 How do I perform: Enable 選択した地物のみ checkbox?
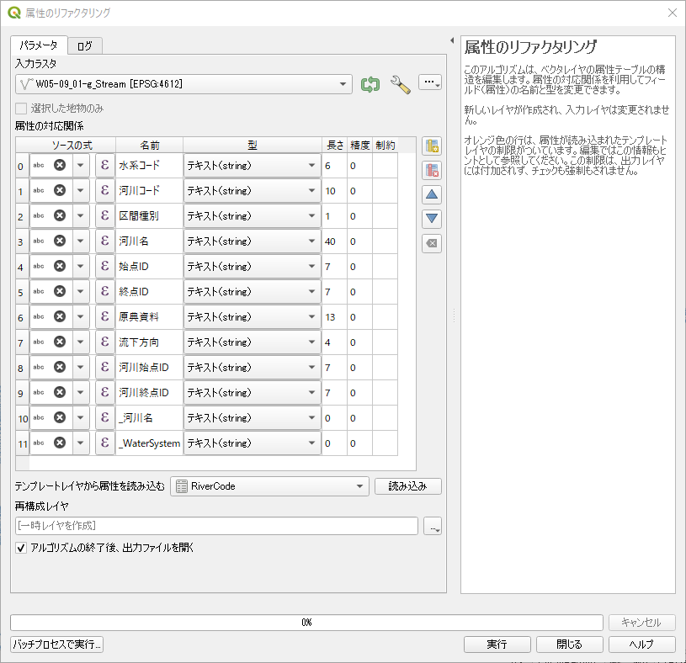click(x=21, y=109)
